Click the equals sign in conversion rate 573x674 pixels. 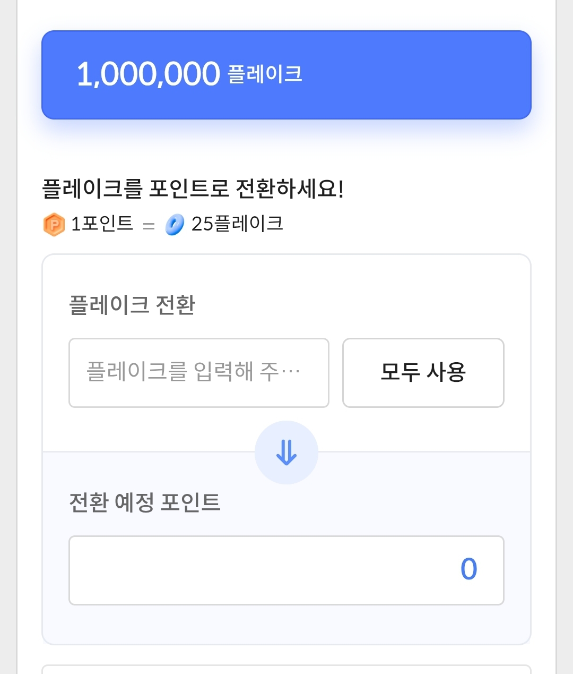click(149, 226)
